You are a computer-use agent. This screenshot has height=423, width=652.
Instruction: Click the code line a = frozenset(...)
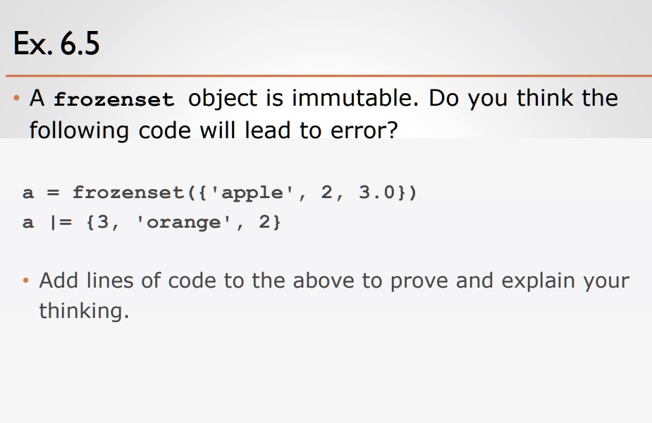[219, 192]
